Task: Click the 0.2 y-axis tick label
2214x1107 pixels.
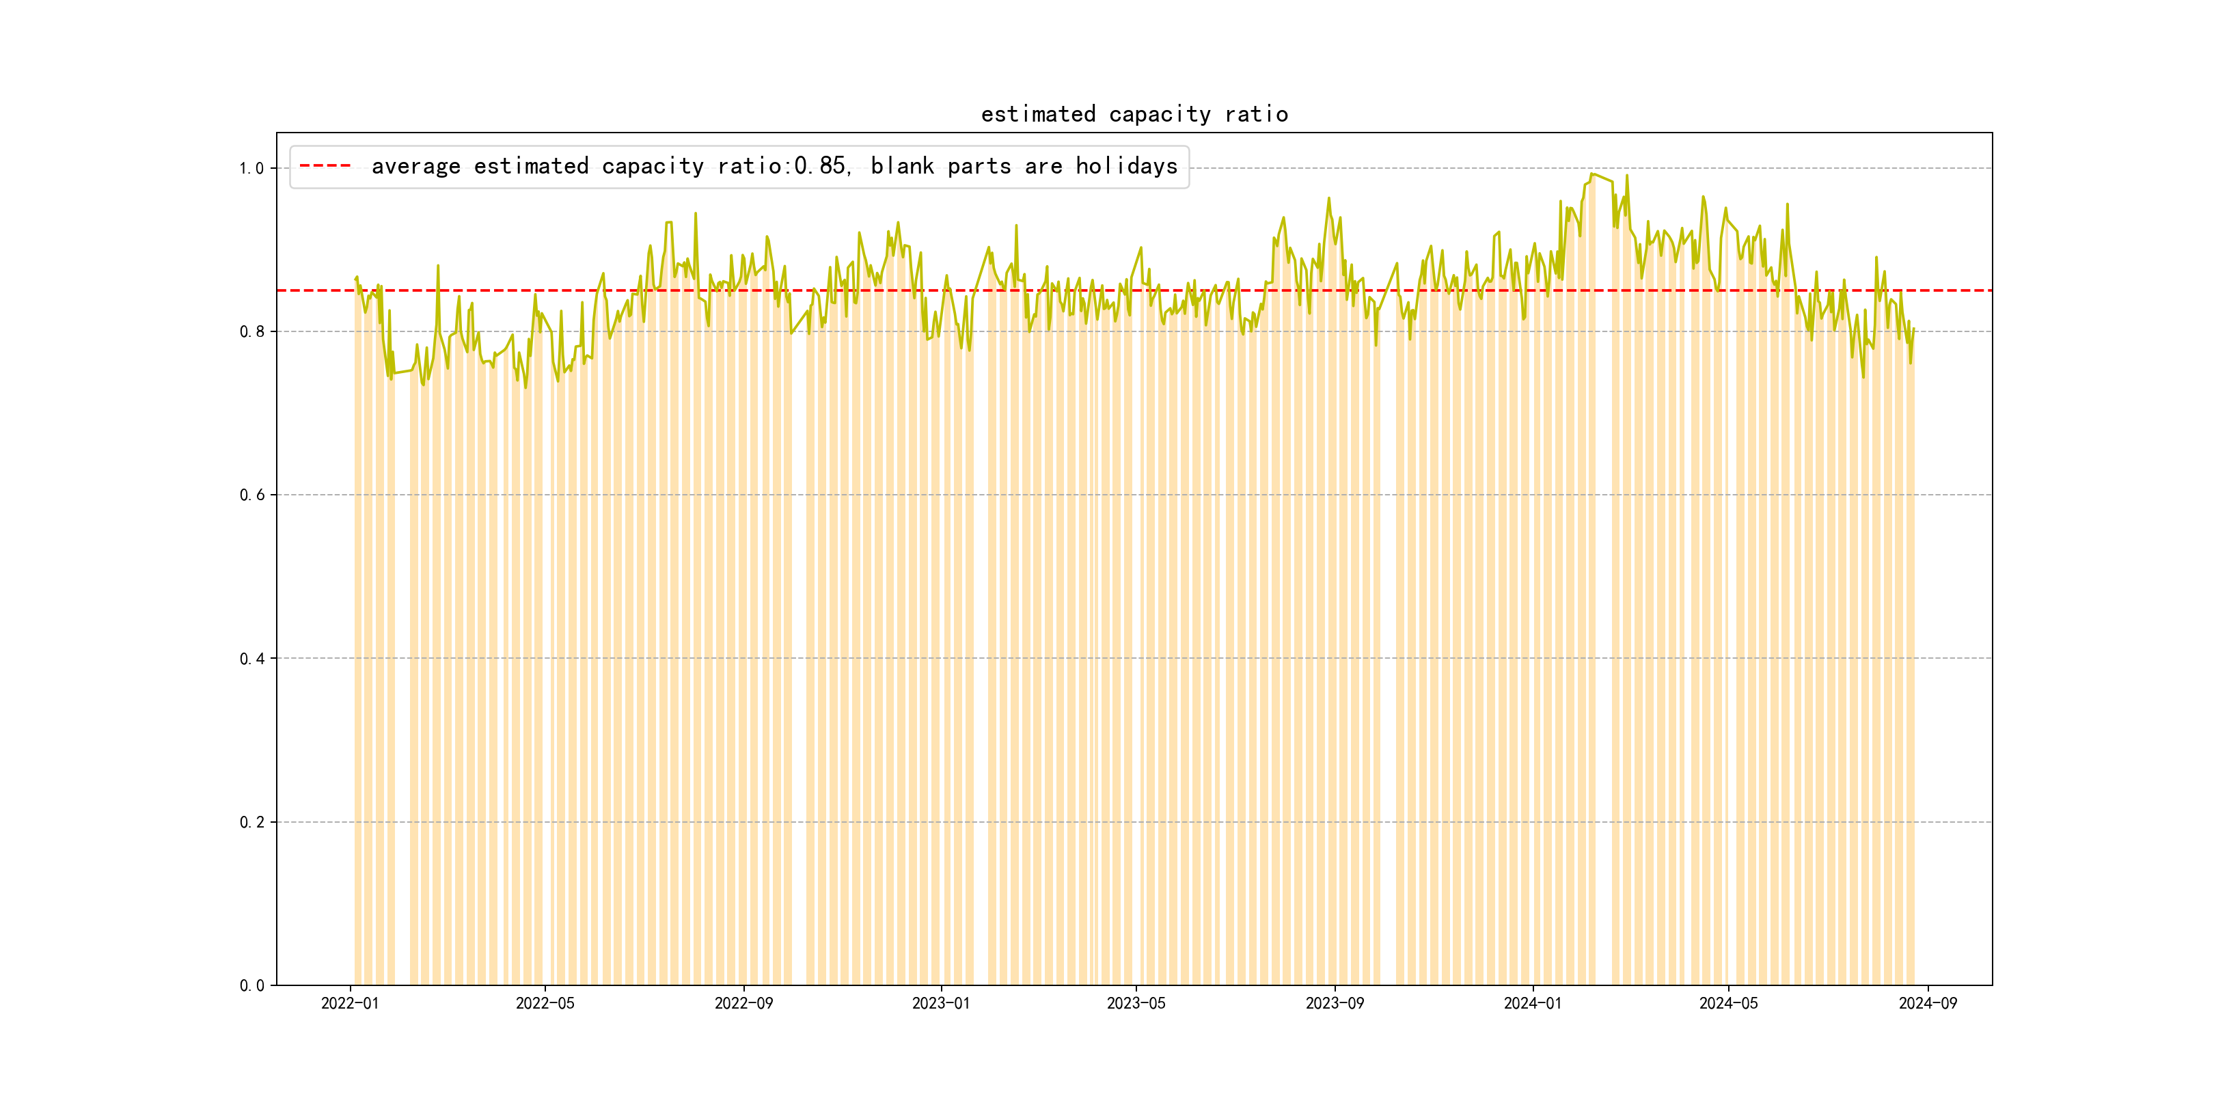Action: click(251, 821)
